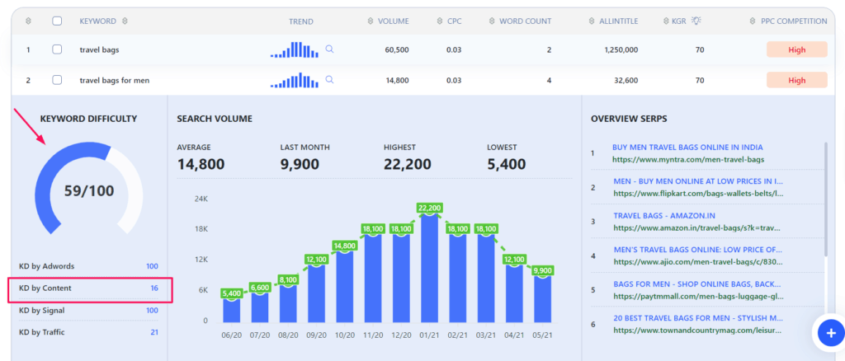The image size is (845, 361).
Task: Toggle the select-all checkbox in table header
Action: click(57, 21)
